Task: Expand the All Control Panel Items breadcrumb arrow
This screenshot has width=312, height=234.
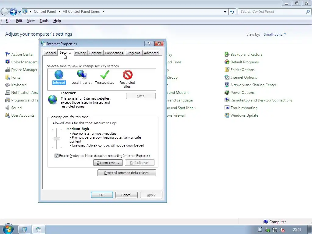Action: 103,12
